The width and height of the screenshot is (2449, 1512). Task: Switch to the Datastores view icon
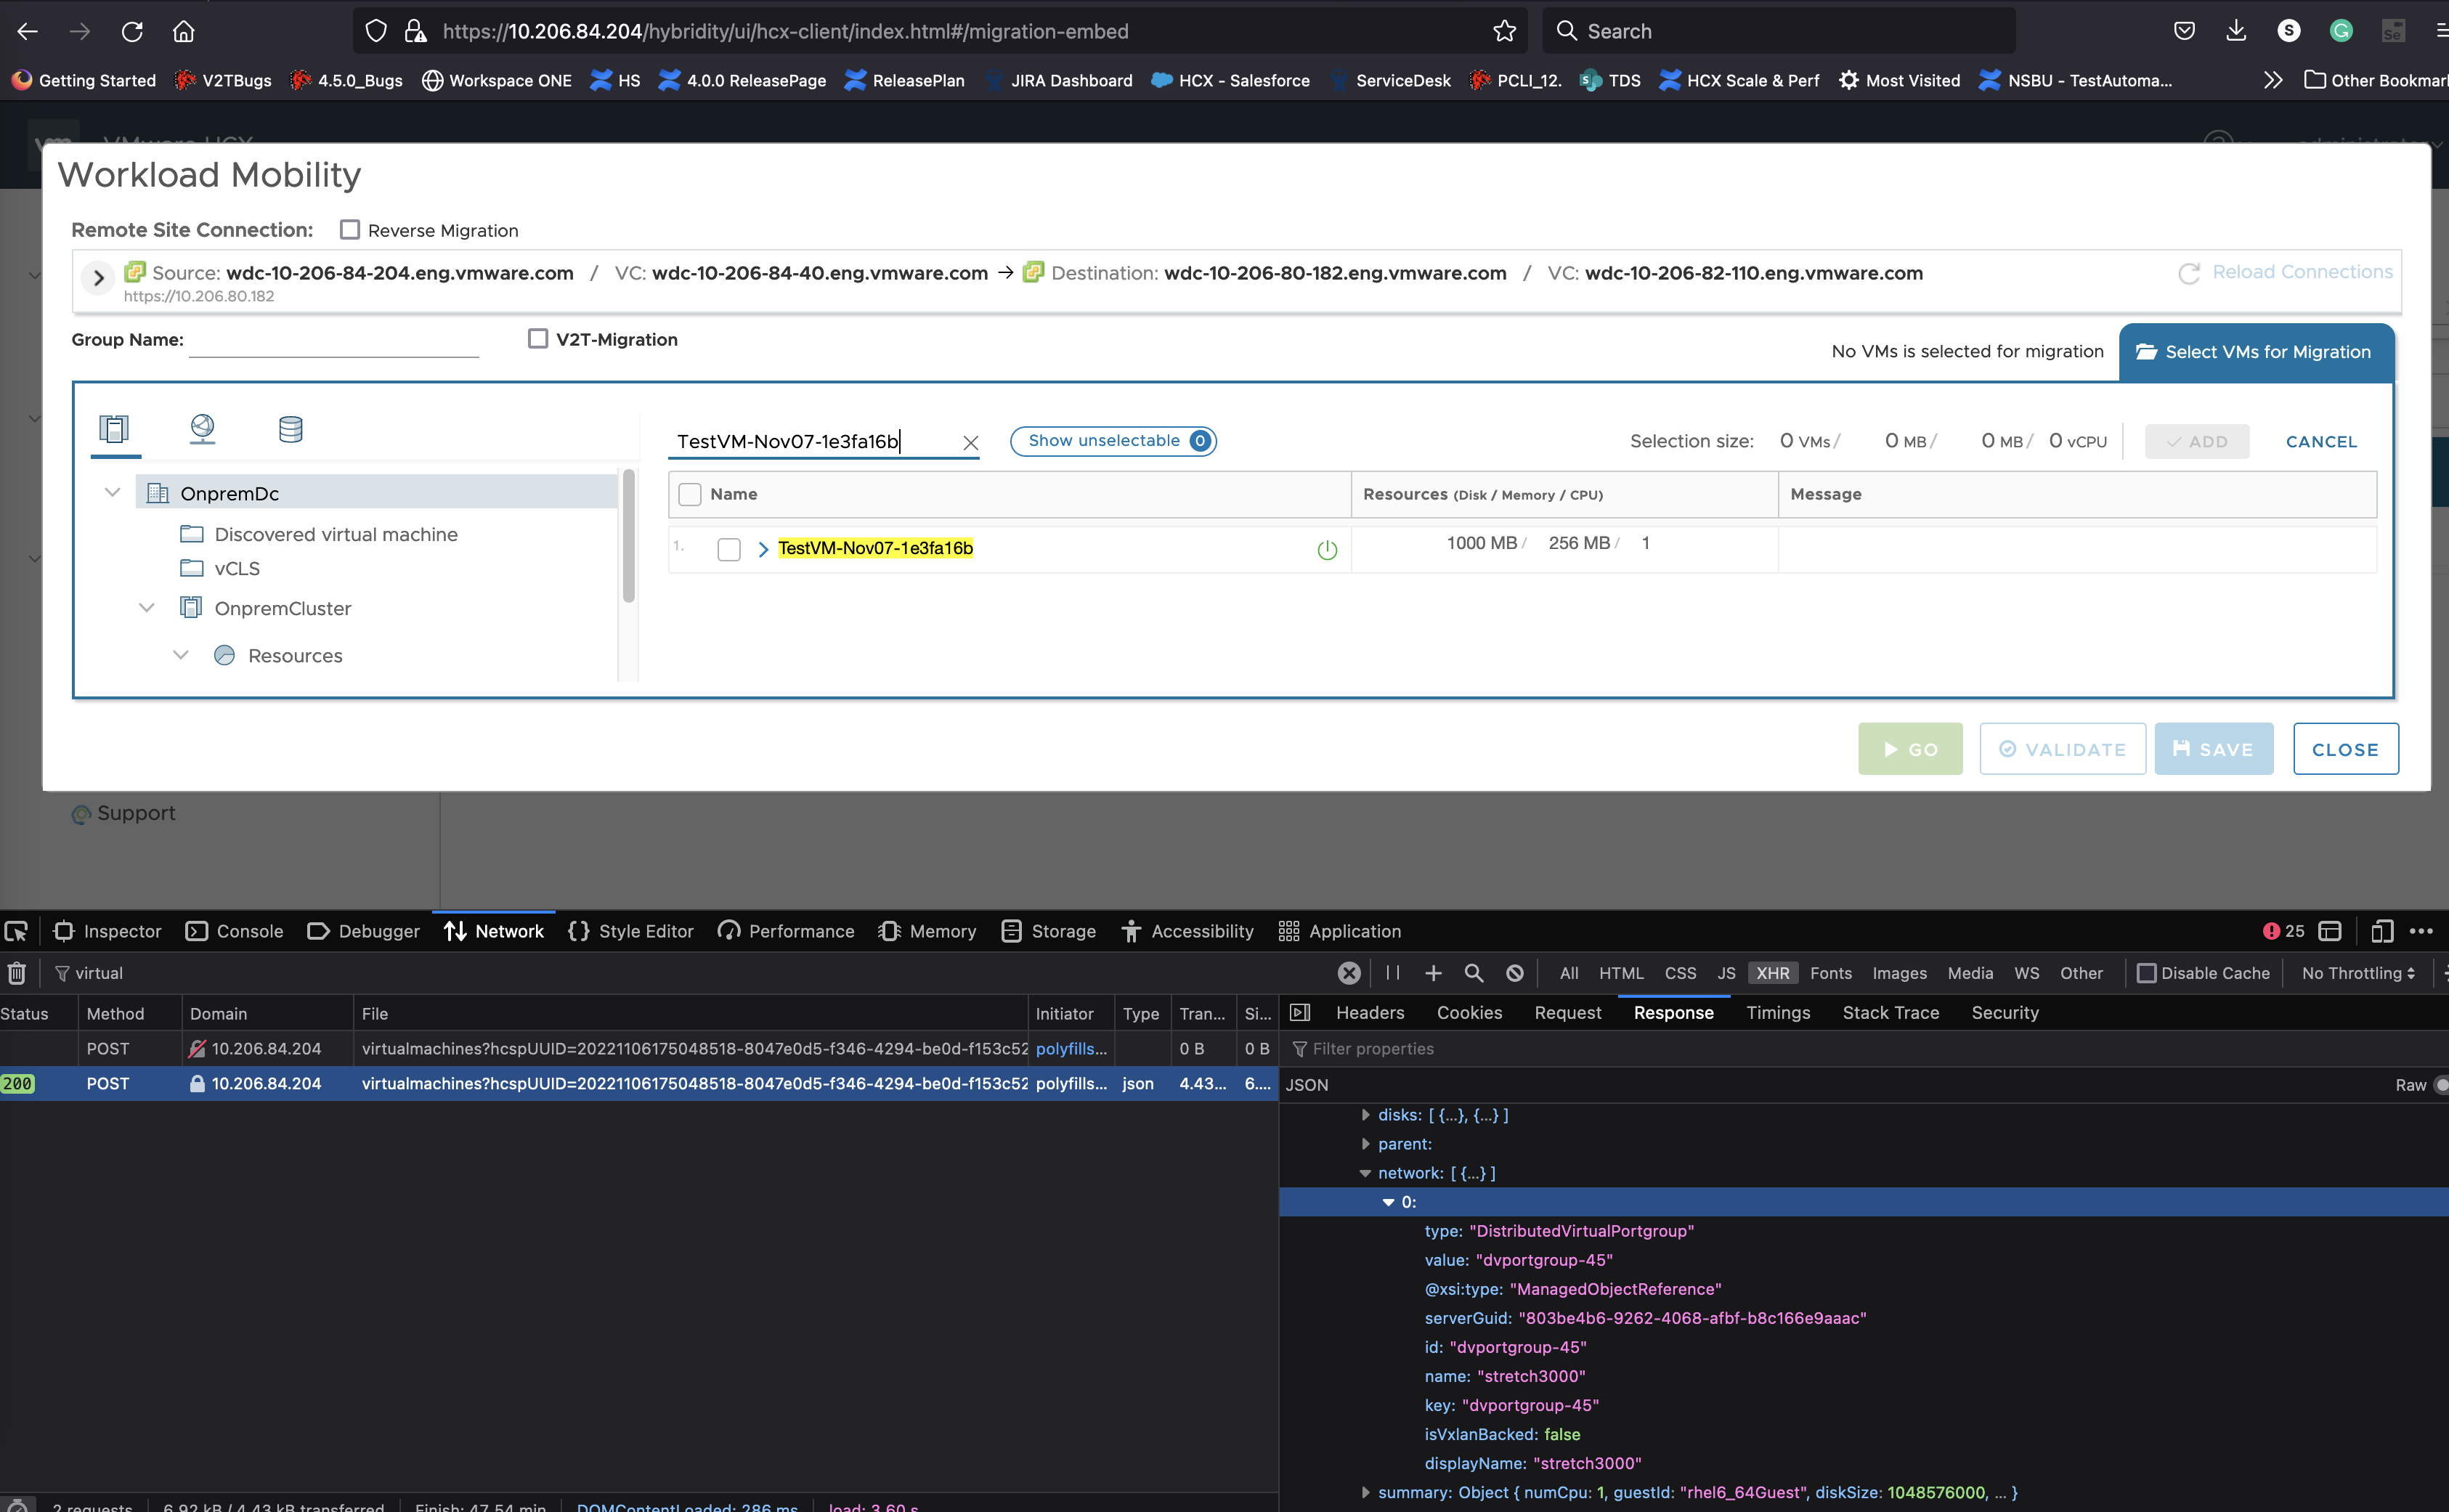point(291,429)
